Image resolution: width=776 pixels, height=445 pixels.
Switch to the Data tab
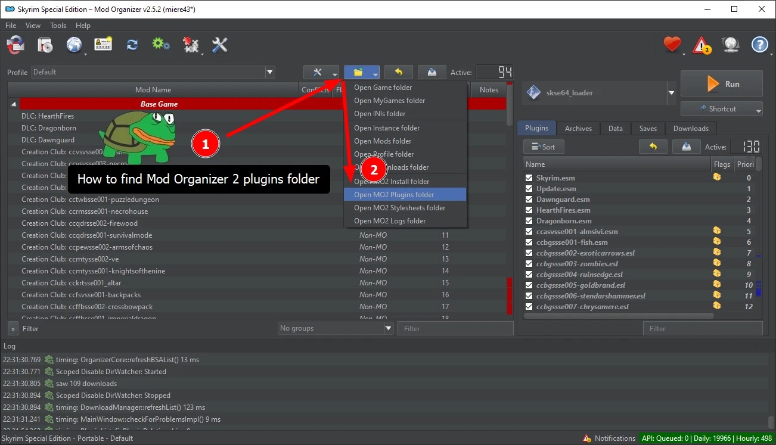[616, 129]
